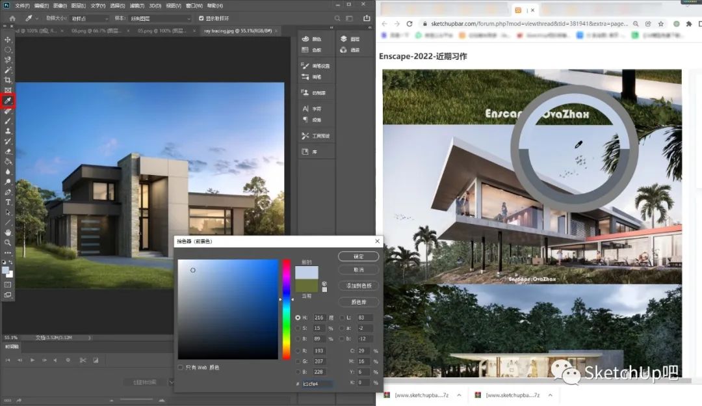Select the Hand tool
Screen dimensions: 702x406
click(8, 232)
